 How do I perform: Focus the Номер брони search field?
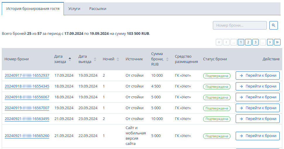click(x=239, y=25)
